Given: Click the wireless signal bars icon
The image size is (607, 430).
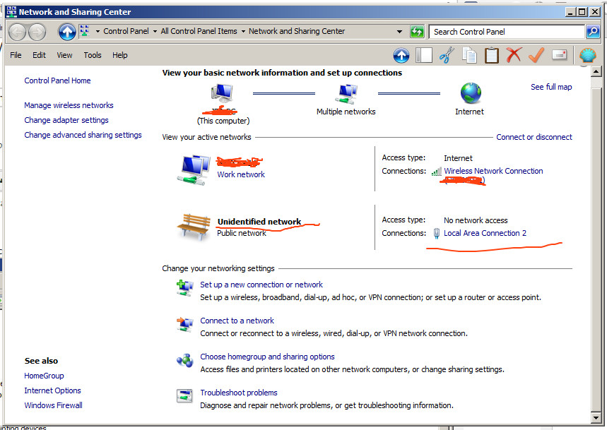Looking at the screenshot, I should coord(436,172).
